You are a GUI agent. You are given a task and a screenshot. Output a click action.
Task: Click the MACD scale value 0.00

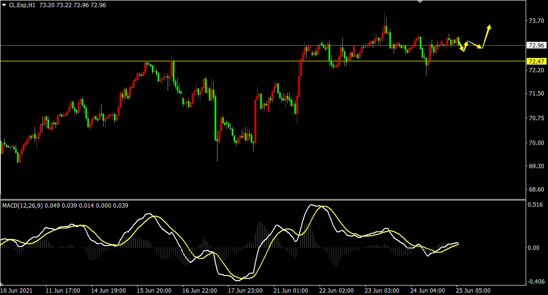(534, 248)
